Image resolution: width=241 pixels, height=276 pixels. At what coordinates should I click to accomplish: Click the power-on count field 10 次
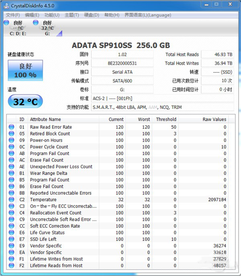click(x=218, y=81)
